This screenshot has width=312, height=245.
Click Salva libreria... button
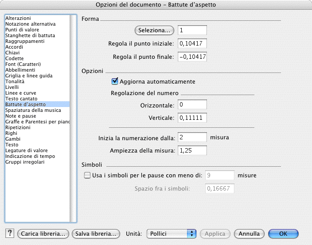pyautogui.click(x=97, y=234)
